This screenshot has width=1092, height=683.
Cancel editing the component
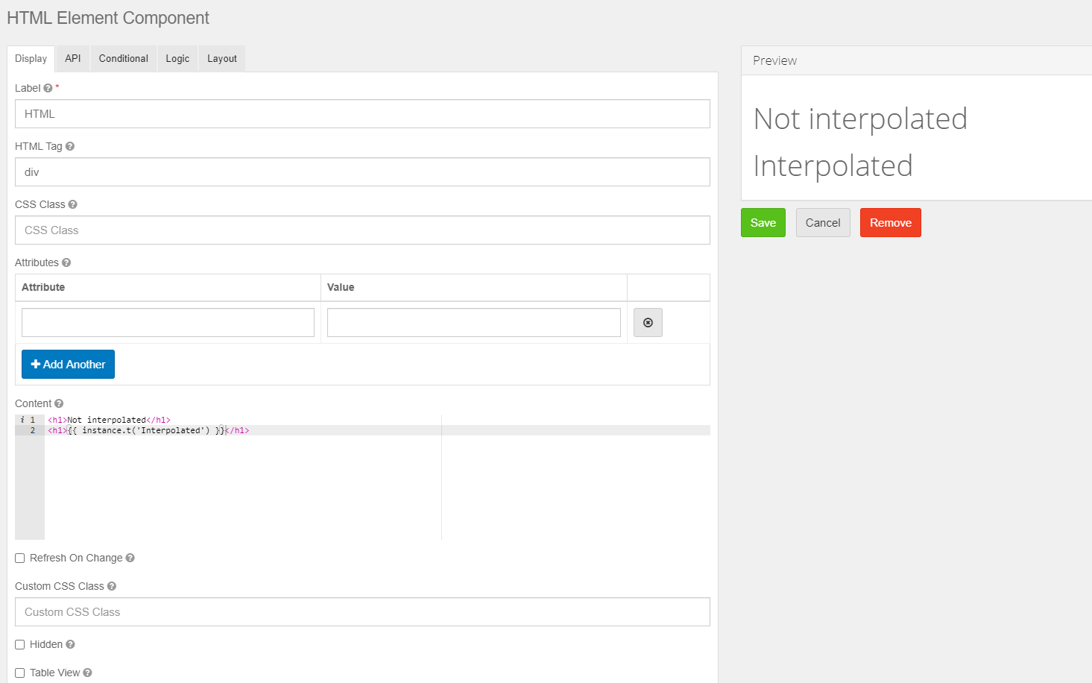822,222
